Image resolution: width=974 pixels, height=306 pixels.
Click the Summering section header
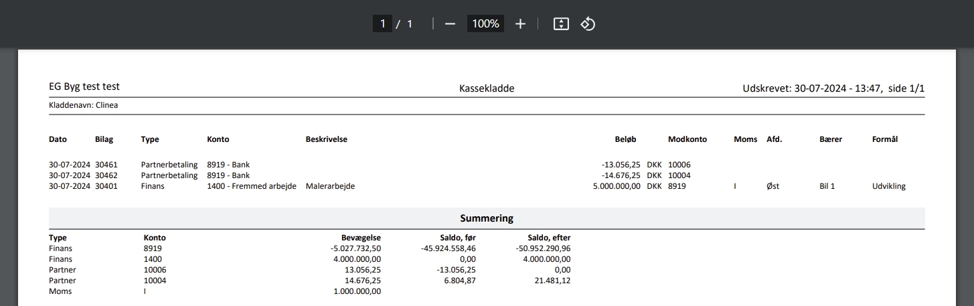(487, 218)
